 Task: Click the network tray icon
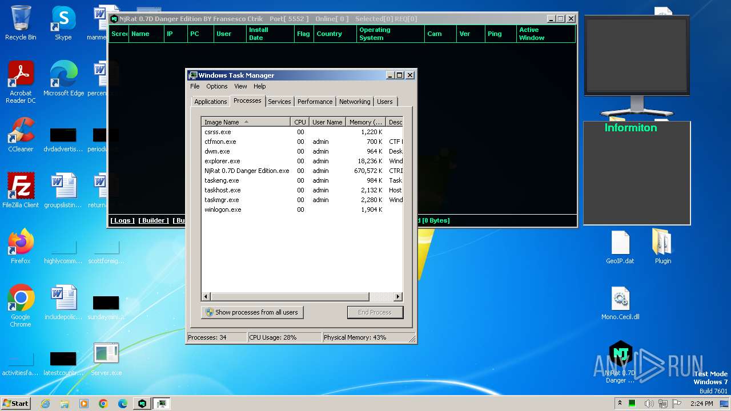662,404
